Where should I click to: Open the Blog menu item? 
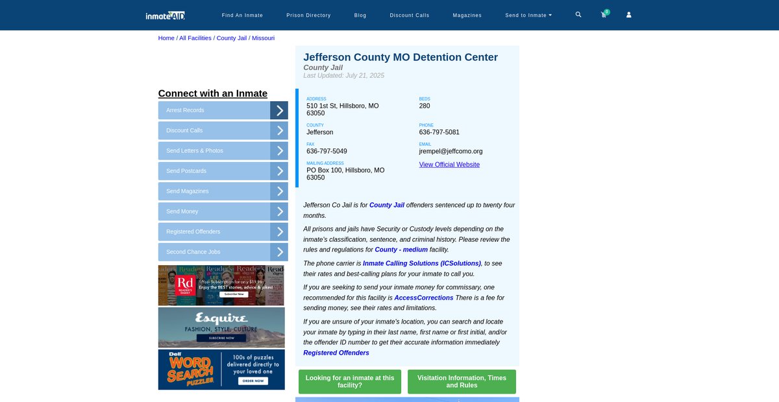tap(360, 15)
